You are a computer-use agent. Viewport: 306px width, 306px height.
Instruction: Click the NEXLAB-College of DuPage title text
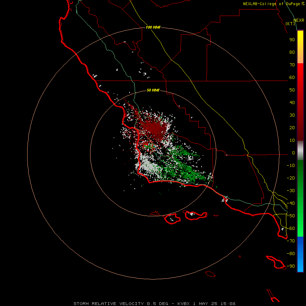tap(273, 4)
